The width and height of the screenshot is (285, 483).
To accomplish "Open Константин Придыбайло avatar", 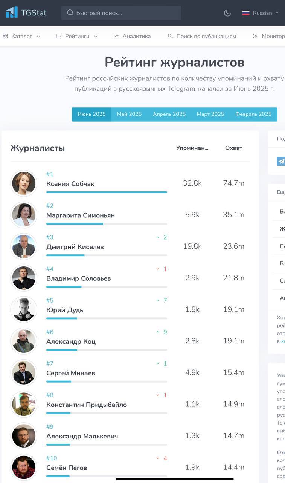I will 24,404.
